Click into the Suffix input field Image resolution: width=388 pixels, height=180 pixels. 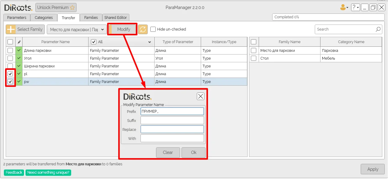[172, 120]
